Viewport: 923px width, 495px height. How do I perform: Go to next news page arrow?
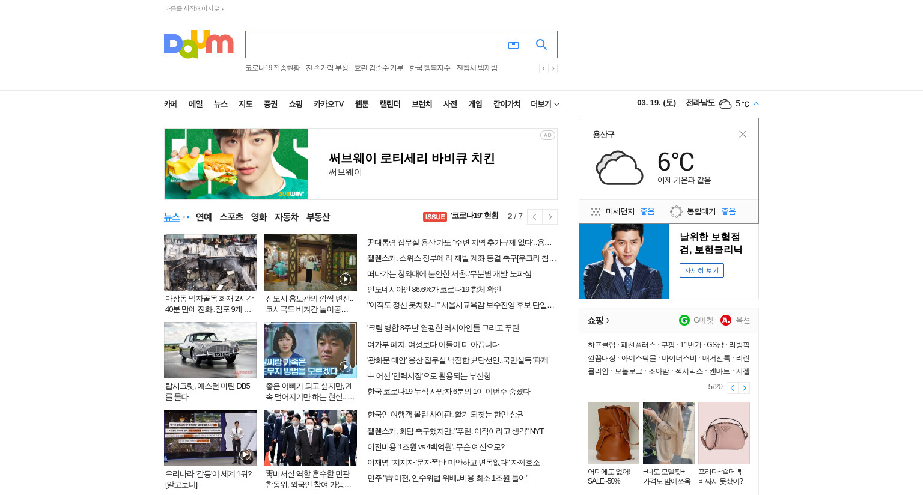(x=550, y=217)
